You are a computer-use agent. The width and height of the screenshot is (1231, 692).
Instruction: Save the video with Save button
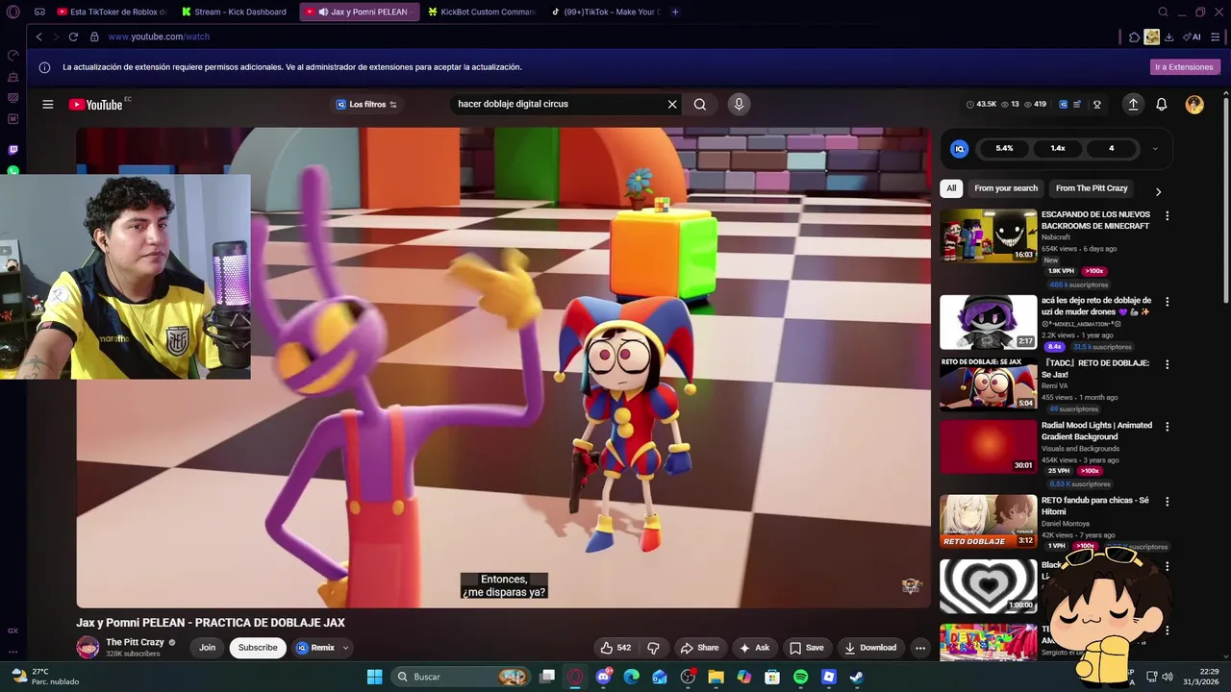[807, 648]
